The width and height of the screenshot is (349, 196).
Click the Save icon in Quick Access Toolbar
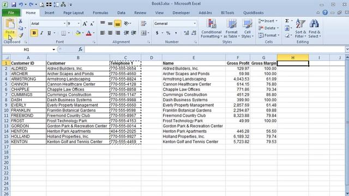[x=14, y=4]
